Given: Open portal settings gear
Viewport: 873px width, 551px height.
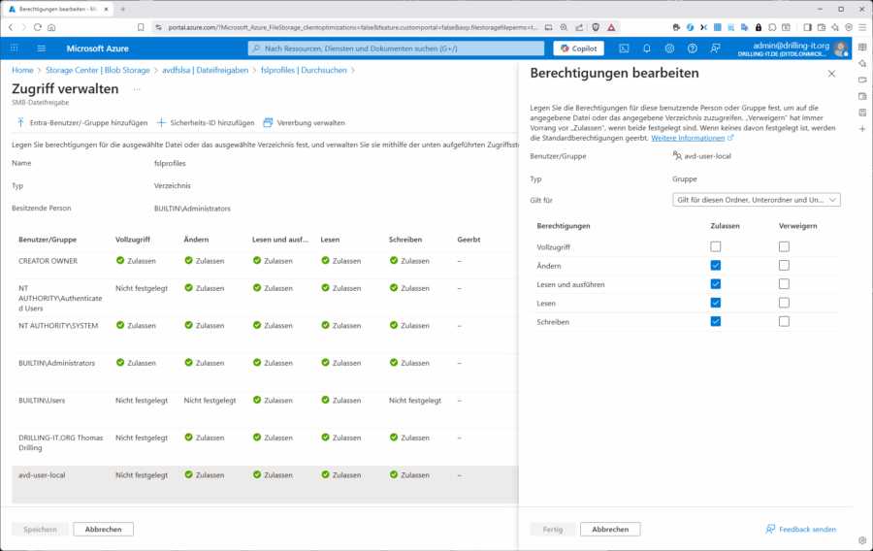Looking at the screenshot, I should pos(669,49).
